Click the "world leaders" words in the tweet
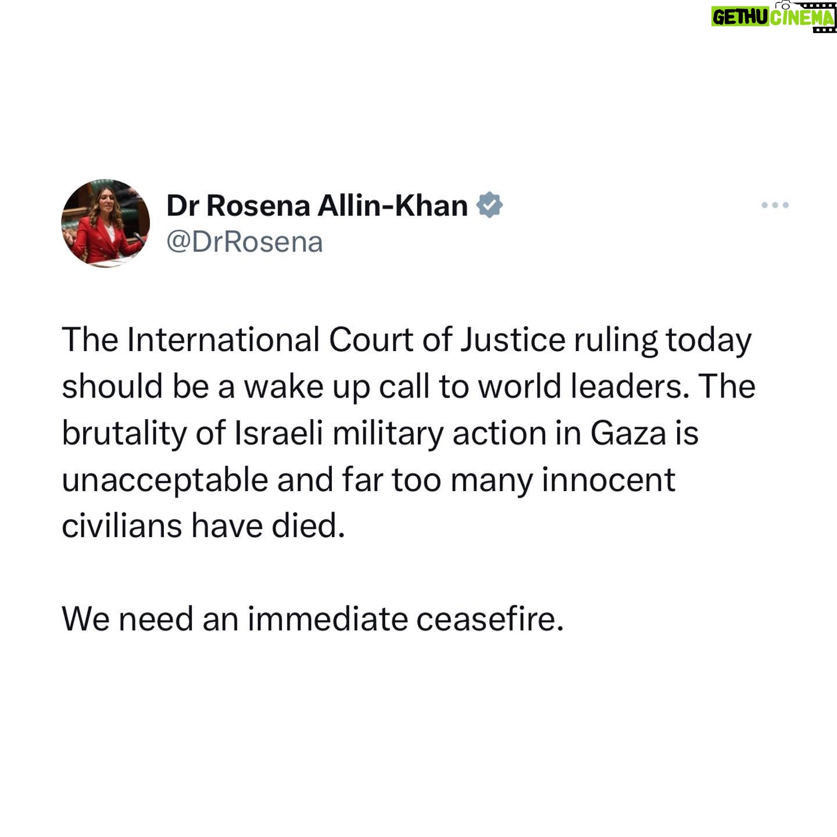Screen dimensions: 837x837 584,387
